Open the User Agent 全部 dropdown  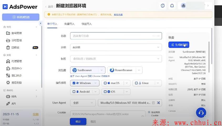point(83,103)
